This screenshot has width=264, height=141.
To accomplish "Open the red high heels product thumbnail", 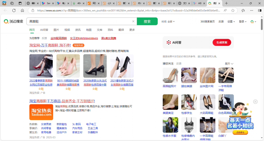I will point(41,66).
